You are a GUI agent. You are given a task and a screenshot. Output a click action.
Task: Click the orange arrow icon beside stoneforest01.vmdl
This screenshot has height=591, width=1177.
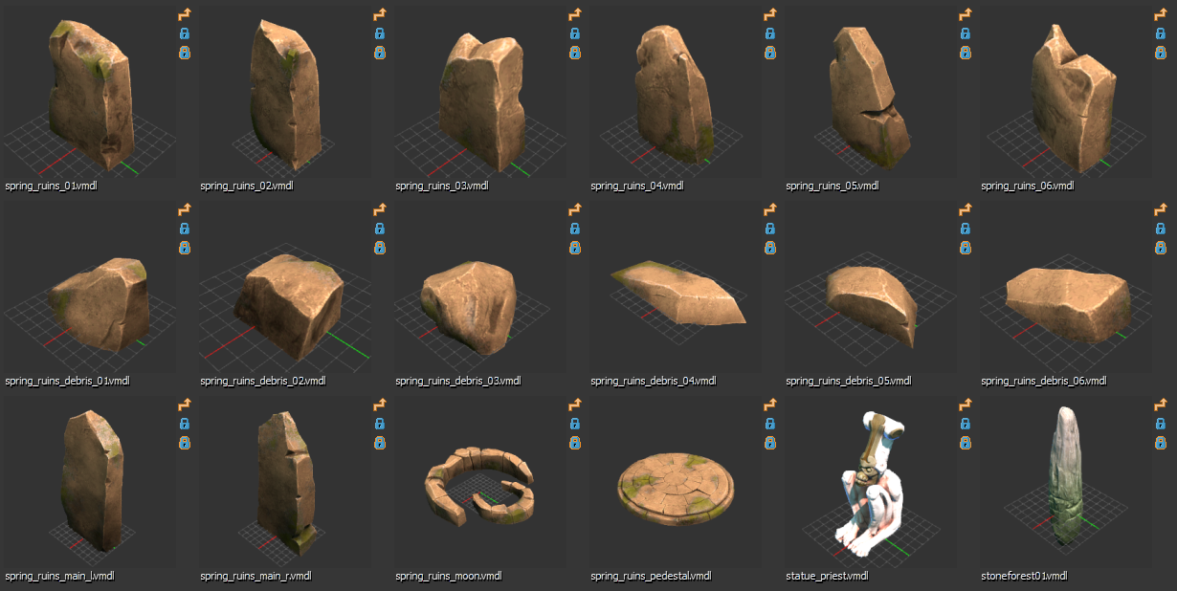coord(1161,405)
